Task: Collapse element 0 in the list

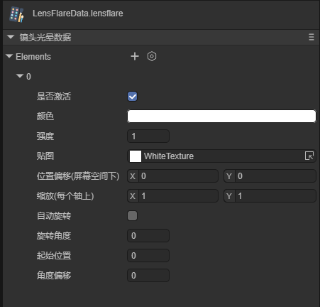Action: (20, 76)
